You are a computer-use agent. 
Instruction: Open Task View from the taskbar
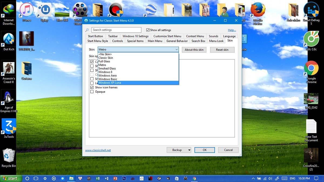pyautogui.click(x=36, y=178)
